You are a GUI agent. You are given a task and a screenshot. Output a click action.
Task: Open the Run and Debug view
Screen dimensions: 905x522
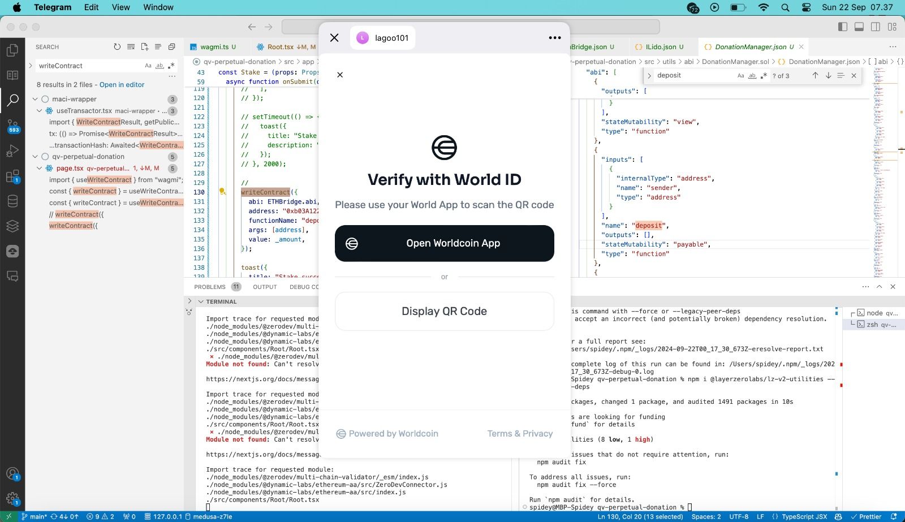[x=12, y=150]
